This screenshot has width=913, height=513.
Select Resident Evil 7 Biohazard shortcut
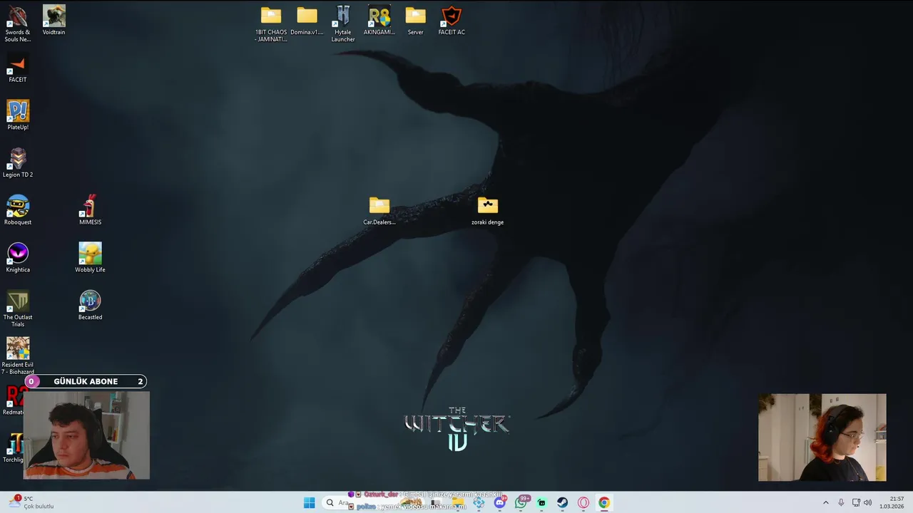pos(18,356)
